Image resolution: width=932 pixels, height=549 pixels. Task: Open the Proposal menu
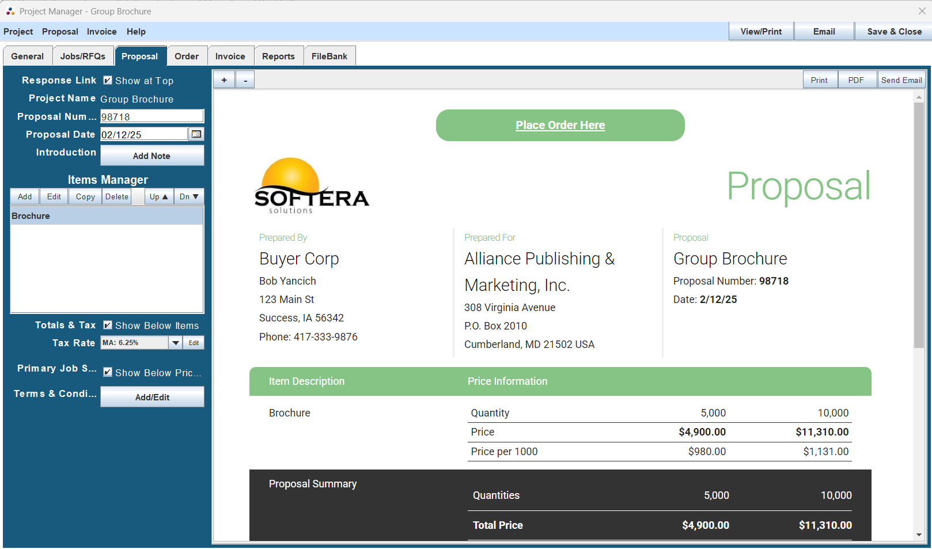(x=60, y=32)
